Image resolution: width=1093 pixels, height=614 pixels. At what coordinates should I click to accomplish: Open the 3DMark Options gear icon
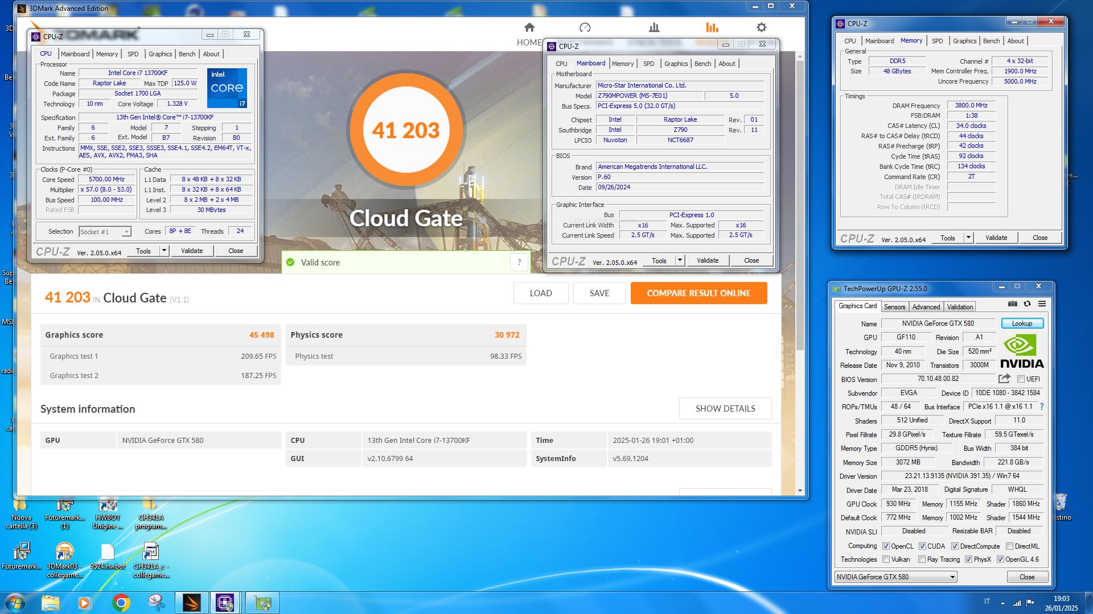(761, 27)
